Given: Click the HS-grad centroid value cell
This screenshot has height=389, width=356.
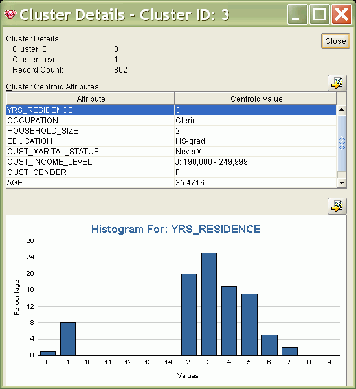Looking at the screenshot, I should 256,141.
